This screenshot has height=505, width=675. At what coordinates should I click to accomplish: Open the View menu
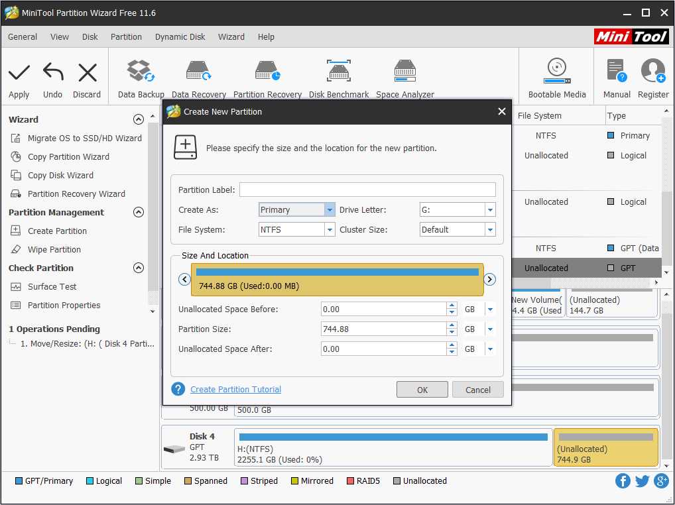tap(60, 37)
